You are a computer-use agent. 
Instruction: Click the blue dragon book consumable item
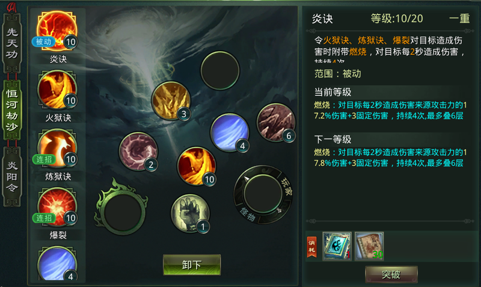click(337, 246)
